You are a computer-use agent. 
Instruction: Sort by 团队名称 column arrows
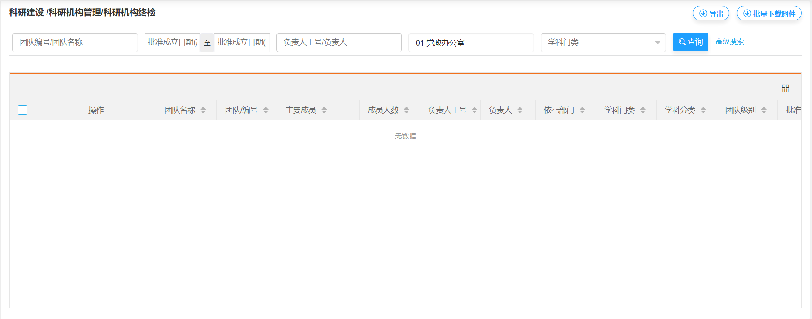pos(203,111)
